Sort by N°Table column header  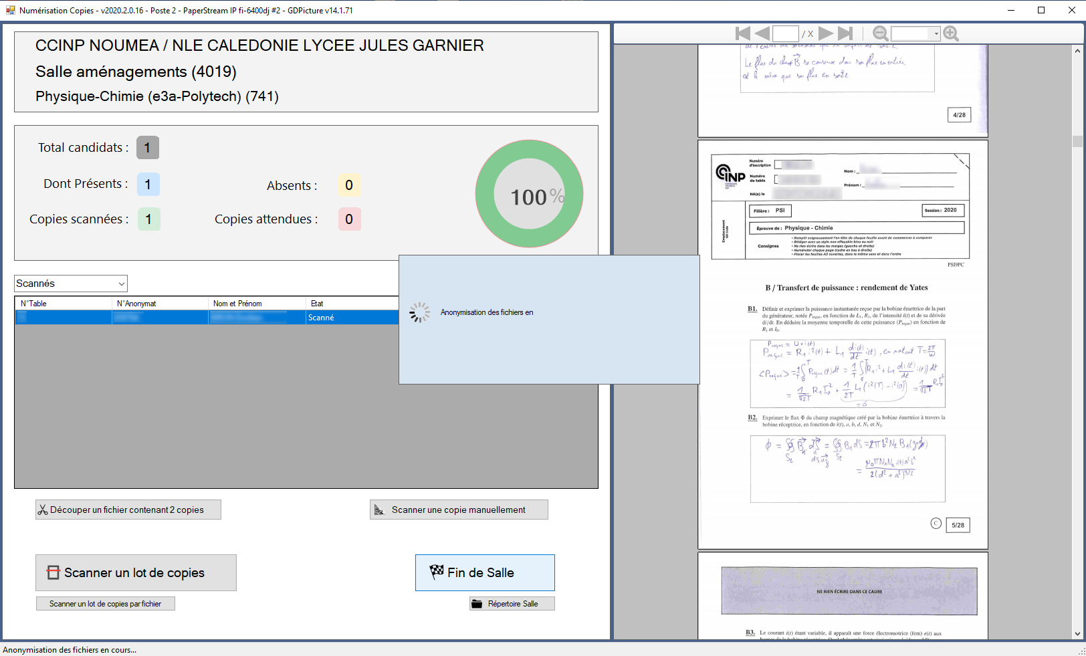(x=64, y=304)
